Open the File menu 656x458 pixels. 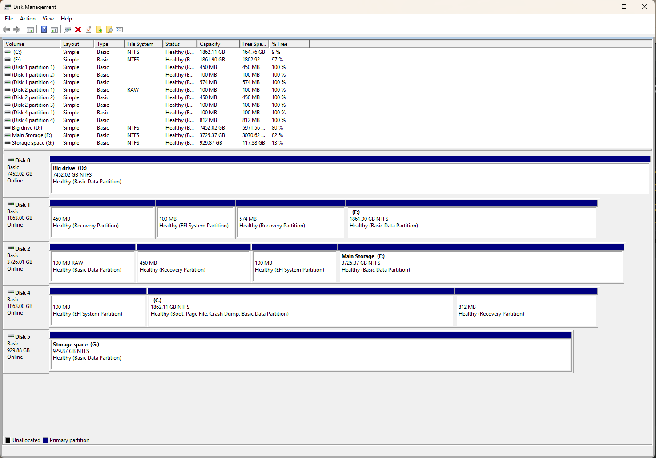(x=8, y=18)
